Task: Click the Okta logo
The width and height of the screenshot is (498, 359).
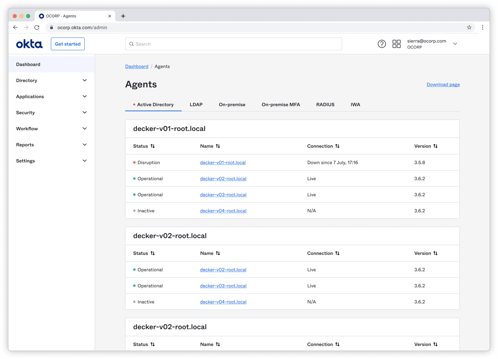Action: coord(29,44)
